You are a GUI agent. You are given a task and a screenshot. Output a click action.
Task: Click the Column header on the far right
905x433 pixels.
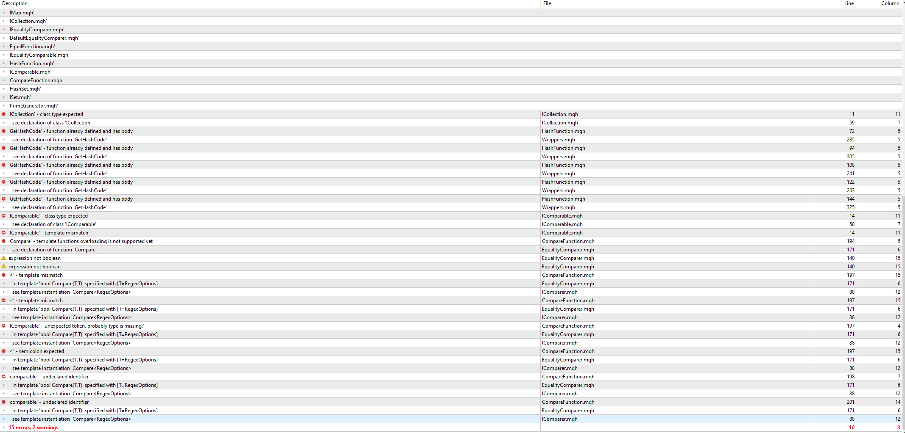click(890, 3)
